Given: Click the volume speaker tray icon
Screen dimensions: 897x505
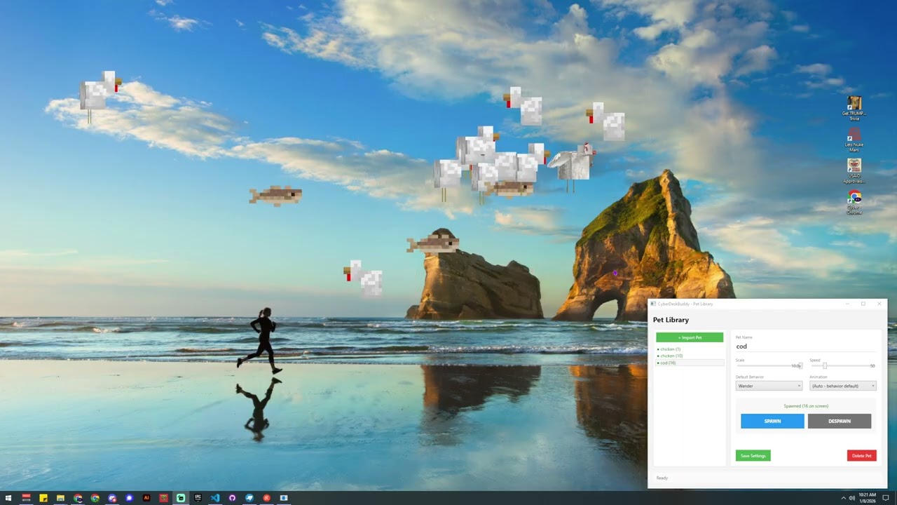Looking at the screenshot, I should coord(851,498).
